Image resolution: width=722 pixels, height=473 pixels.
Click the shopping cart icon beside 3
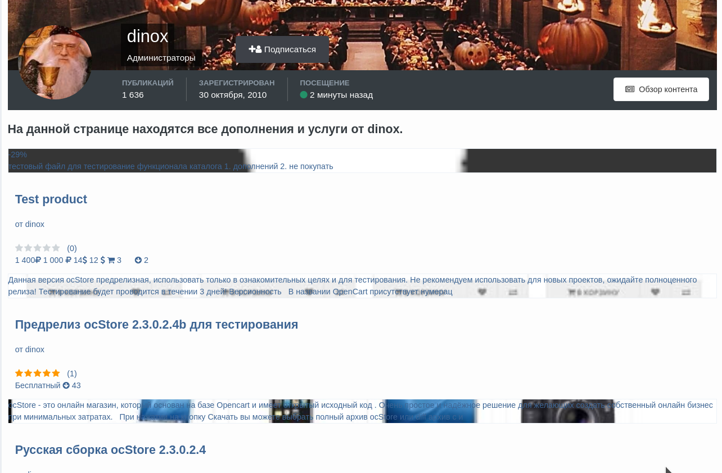pos(111,261)
